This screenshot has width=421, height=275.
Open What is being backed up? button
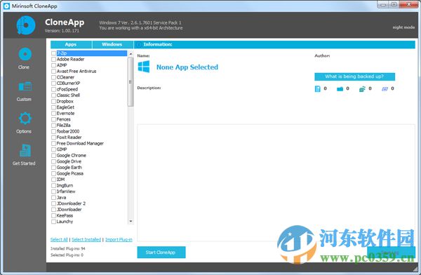pos(354,76)
